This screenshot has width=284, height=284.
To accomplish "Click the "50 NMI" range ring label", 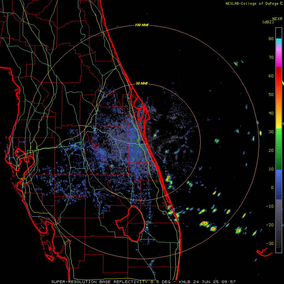I will pyautogui.click(x=142, y=84).
